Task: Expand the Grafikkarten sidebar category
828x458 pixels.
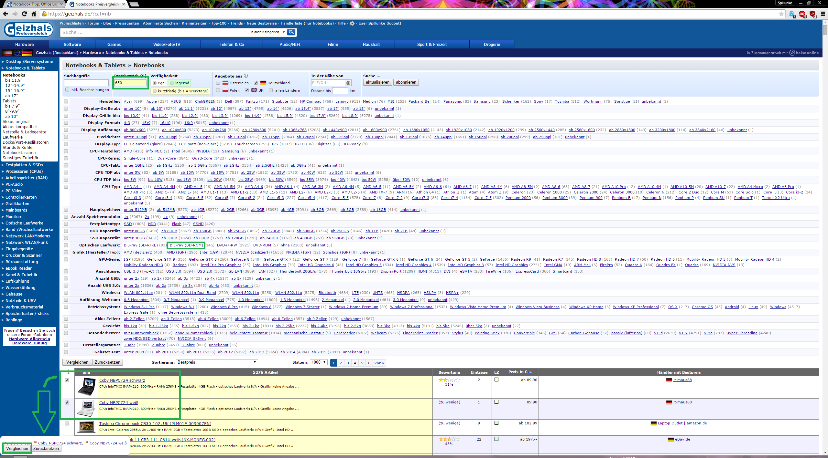Action: 17,203
